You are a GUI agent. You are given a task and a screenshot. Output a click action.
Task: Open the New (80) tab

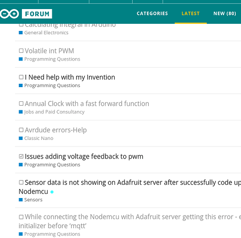225,13
